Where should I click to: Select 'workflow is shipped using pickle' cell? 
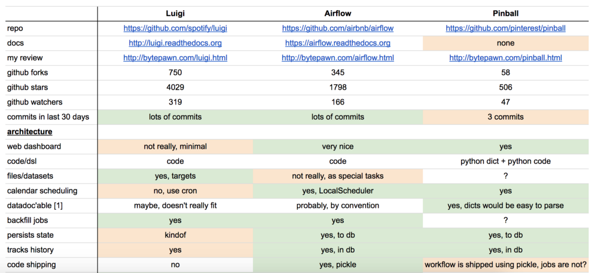(505, 265)
